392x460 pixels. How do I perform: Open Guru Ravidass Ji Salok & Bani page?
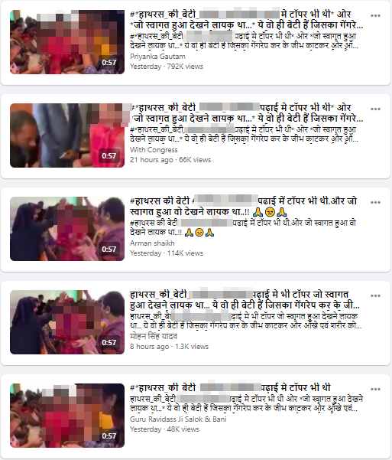[178, 419]
